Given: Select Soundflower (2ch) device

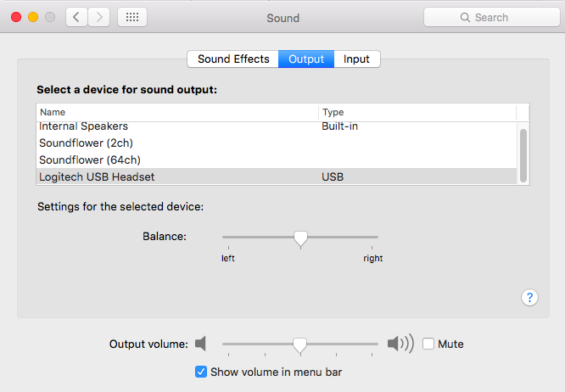Looking at the screenshot, I should click(x=277, y=143).
